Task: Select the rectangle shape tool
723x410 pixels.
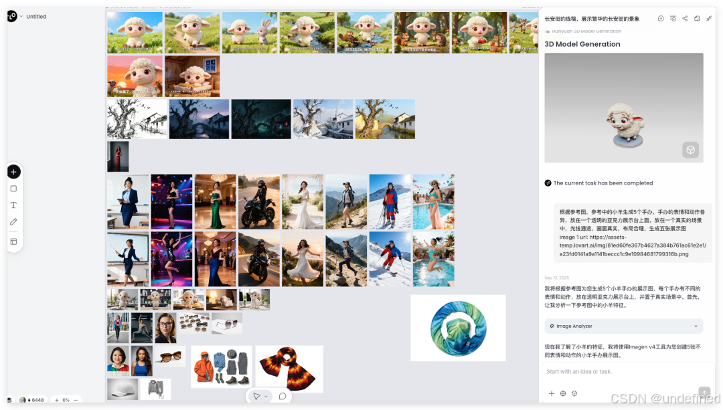Action: click(14, 189)
